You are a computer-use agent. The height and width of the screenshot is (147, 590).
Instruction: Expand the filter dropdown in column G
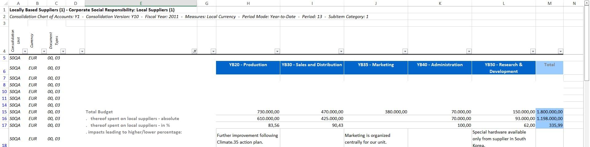tap(213, 51)
